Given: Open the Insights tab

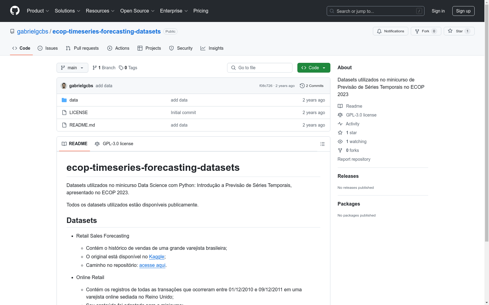Looking at the screenshot, I should tap(212, 48).
